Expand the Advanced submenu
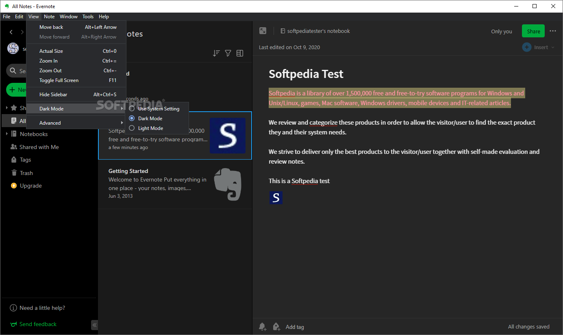Screen dimensions: 563x335 [76, 123]
